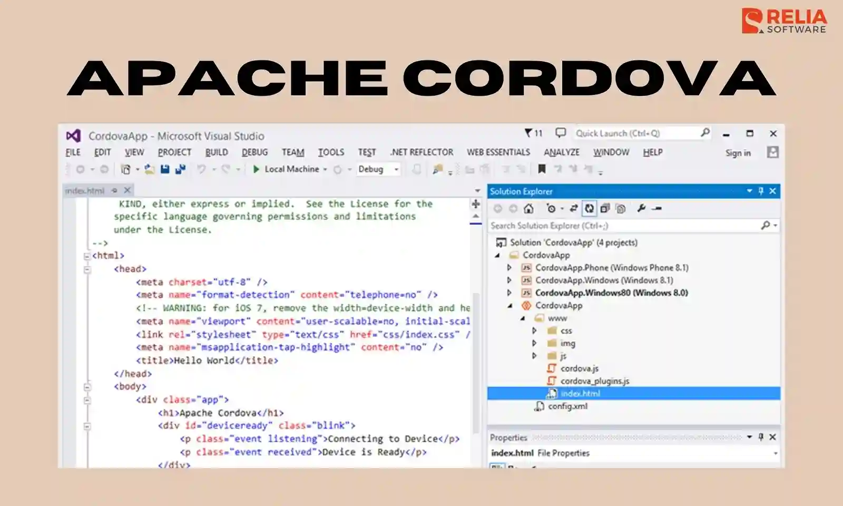
Task: Collapse the body tag region in editor
Action: [x=87, y=387]
